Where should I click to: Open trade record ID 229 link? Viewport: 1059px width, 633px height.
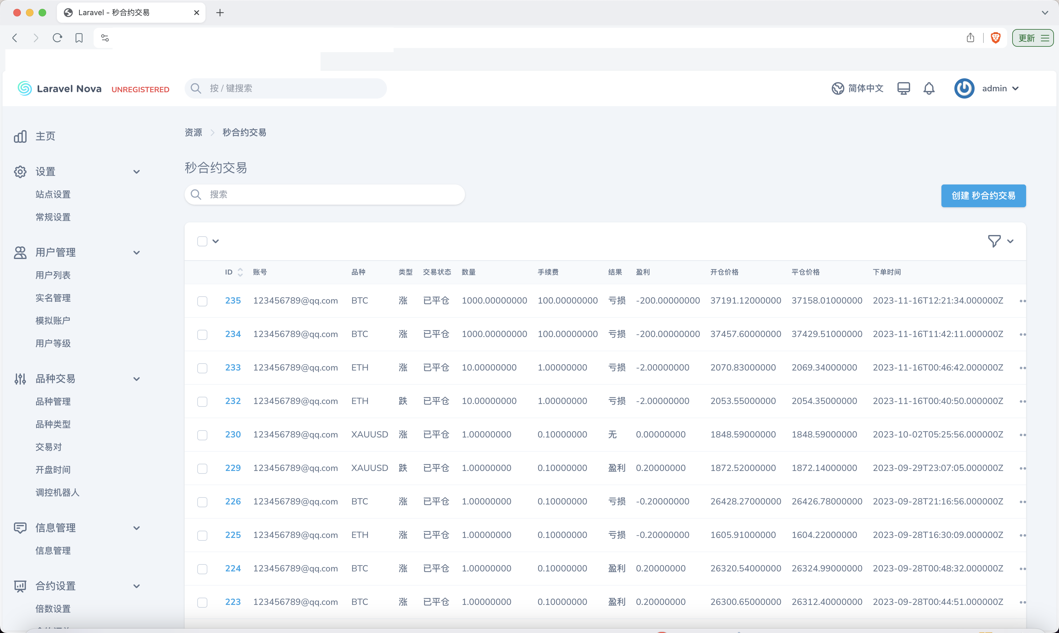[233, 468]
